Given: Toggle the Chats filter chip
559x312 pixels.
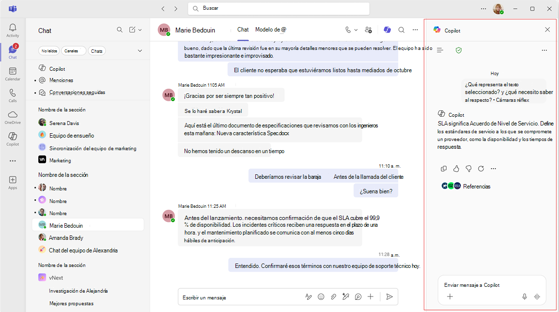Looking at the screenshot, I should [96, 51].
